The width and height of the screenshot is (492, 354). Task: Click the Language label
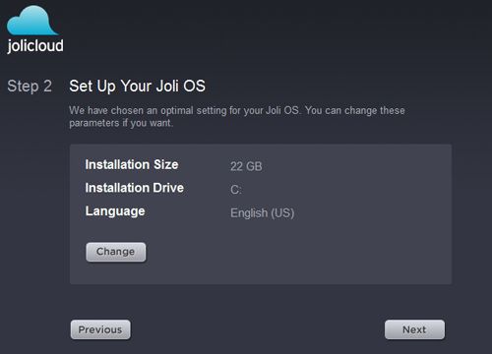115,211
